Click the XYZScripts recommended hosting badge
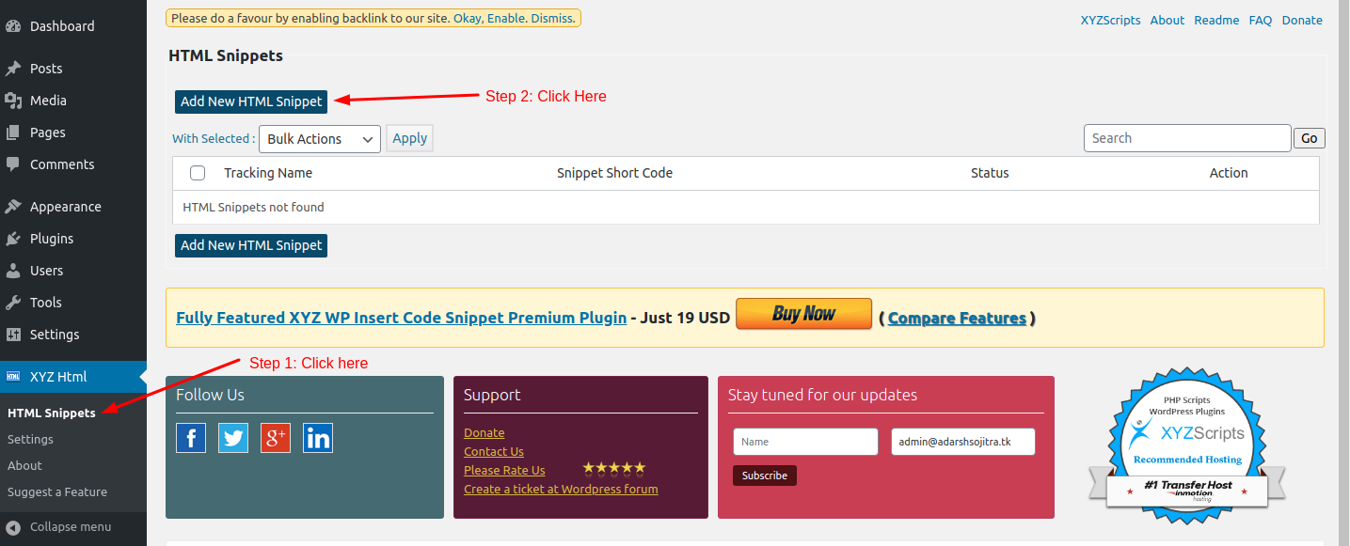This screenshot has height=546, width=1350. (x=1187, y=445)
